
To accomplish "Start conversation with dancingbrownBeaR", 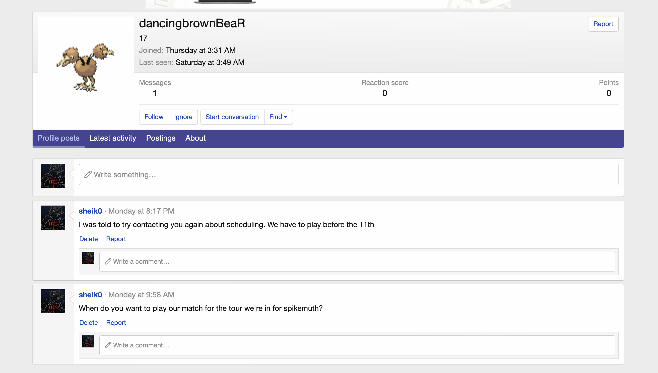I will click(x=232, y=117).
